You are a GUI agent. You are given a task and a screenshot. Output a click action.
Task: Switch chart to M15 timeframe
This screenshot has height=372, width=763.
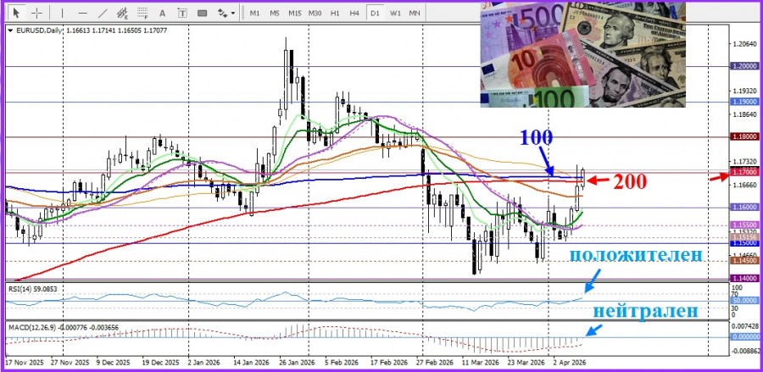tap(294, 13)
